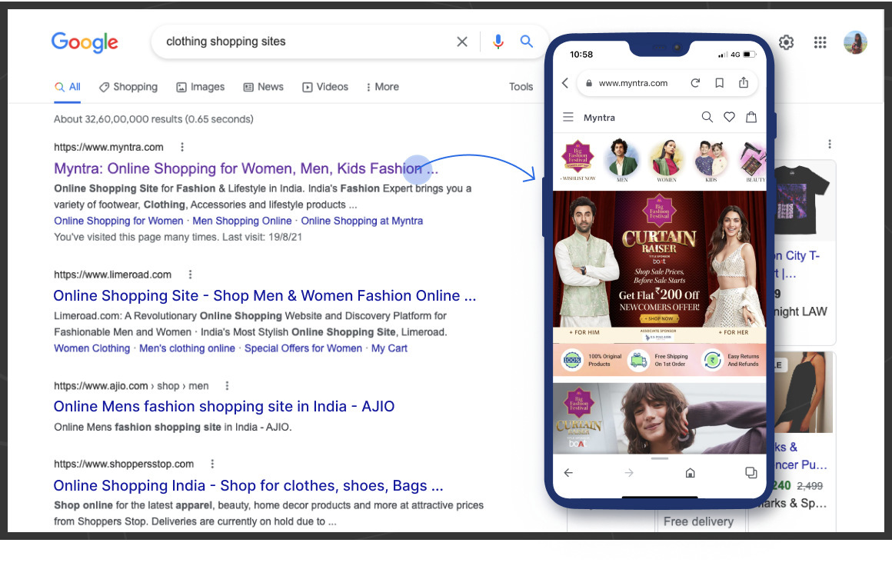The height and width of the screenshot is (576, 892).
Task: Tap the Myntra search icon
Action: 707,117
